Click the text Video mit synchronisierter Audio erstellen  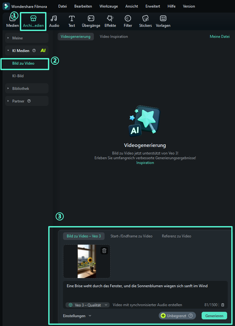[x=147, y=305]
